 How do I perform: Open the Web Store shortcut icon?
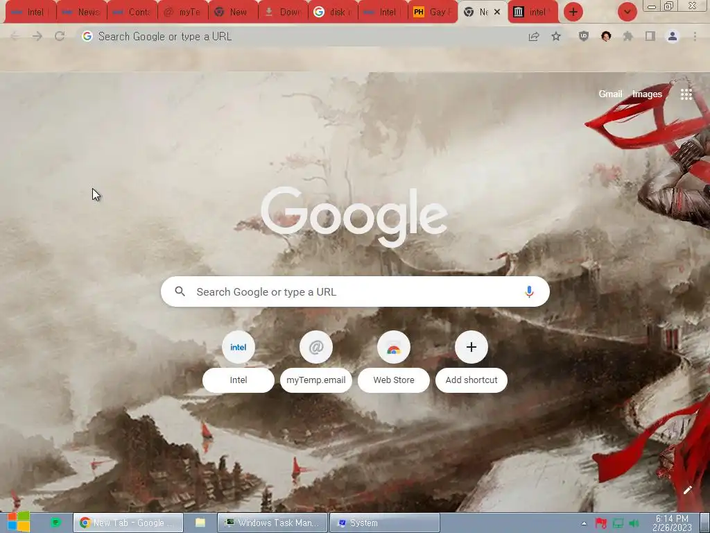pos(394,347)
